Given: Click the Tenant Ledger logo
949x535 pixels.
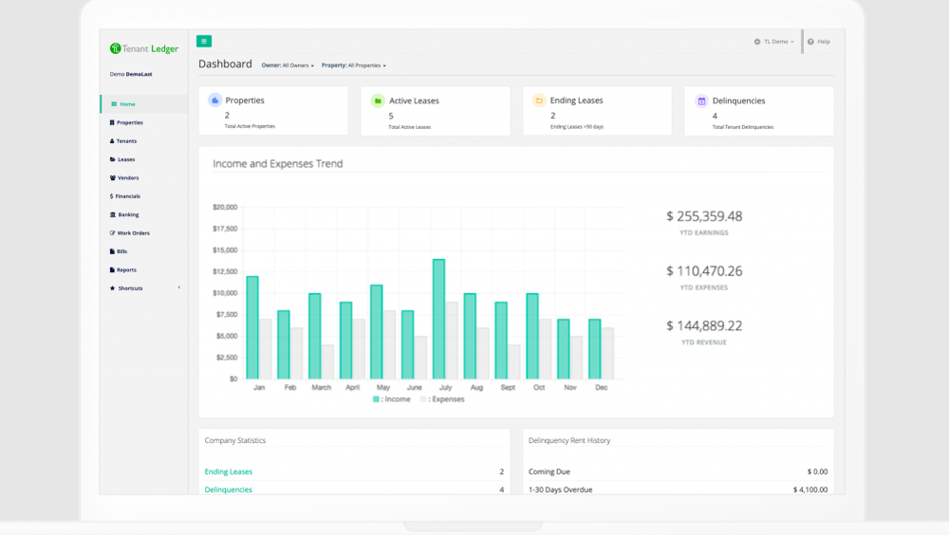Looking at the screenshot, I should (143, 48).
